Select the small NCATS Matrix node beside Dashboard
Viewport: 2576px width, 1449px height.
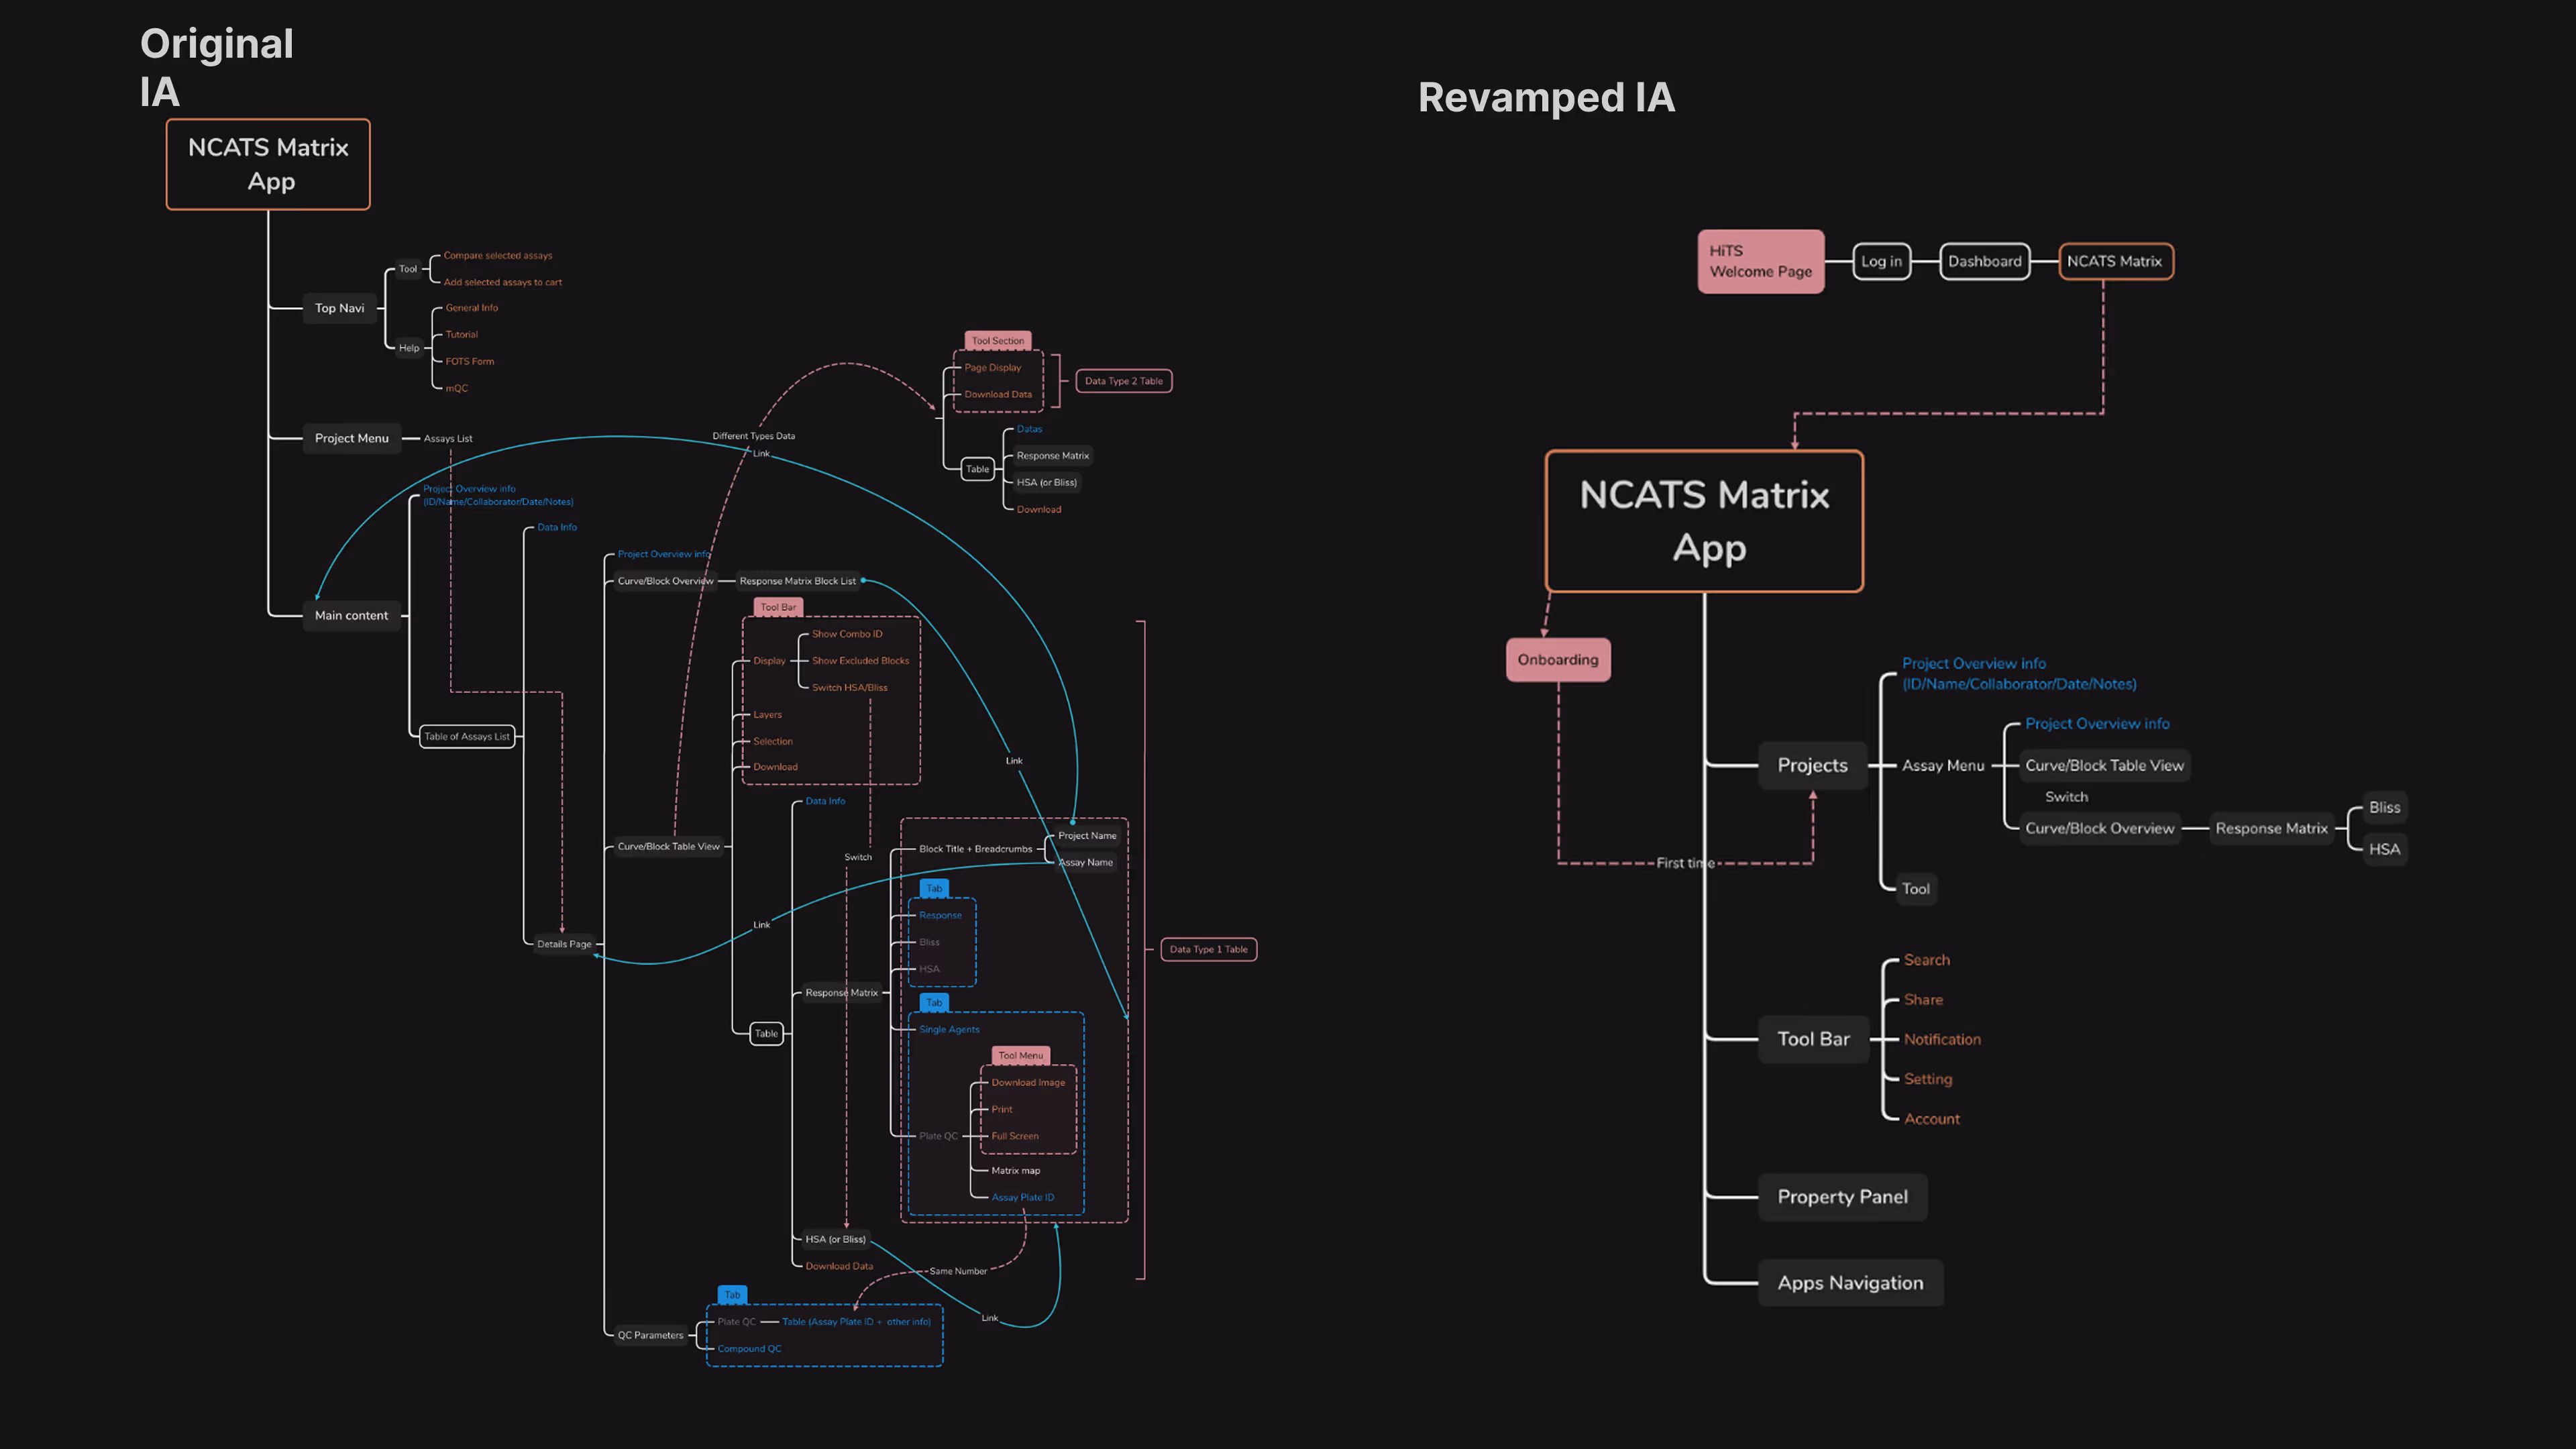tap(2115, 261)
